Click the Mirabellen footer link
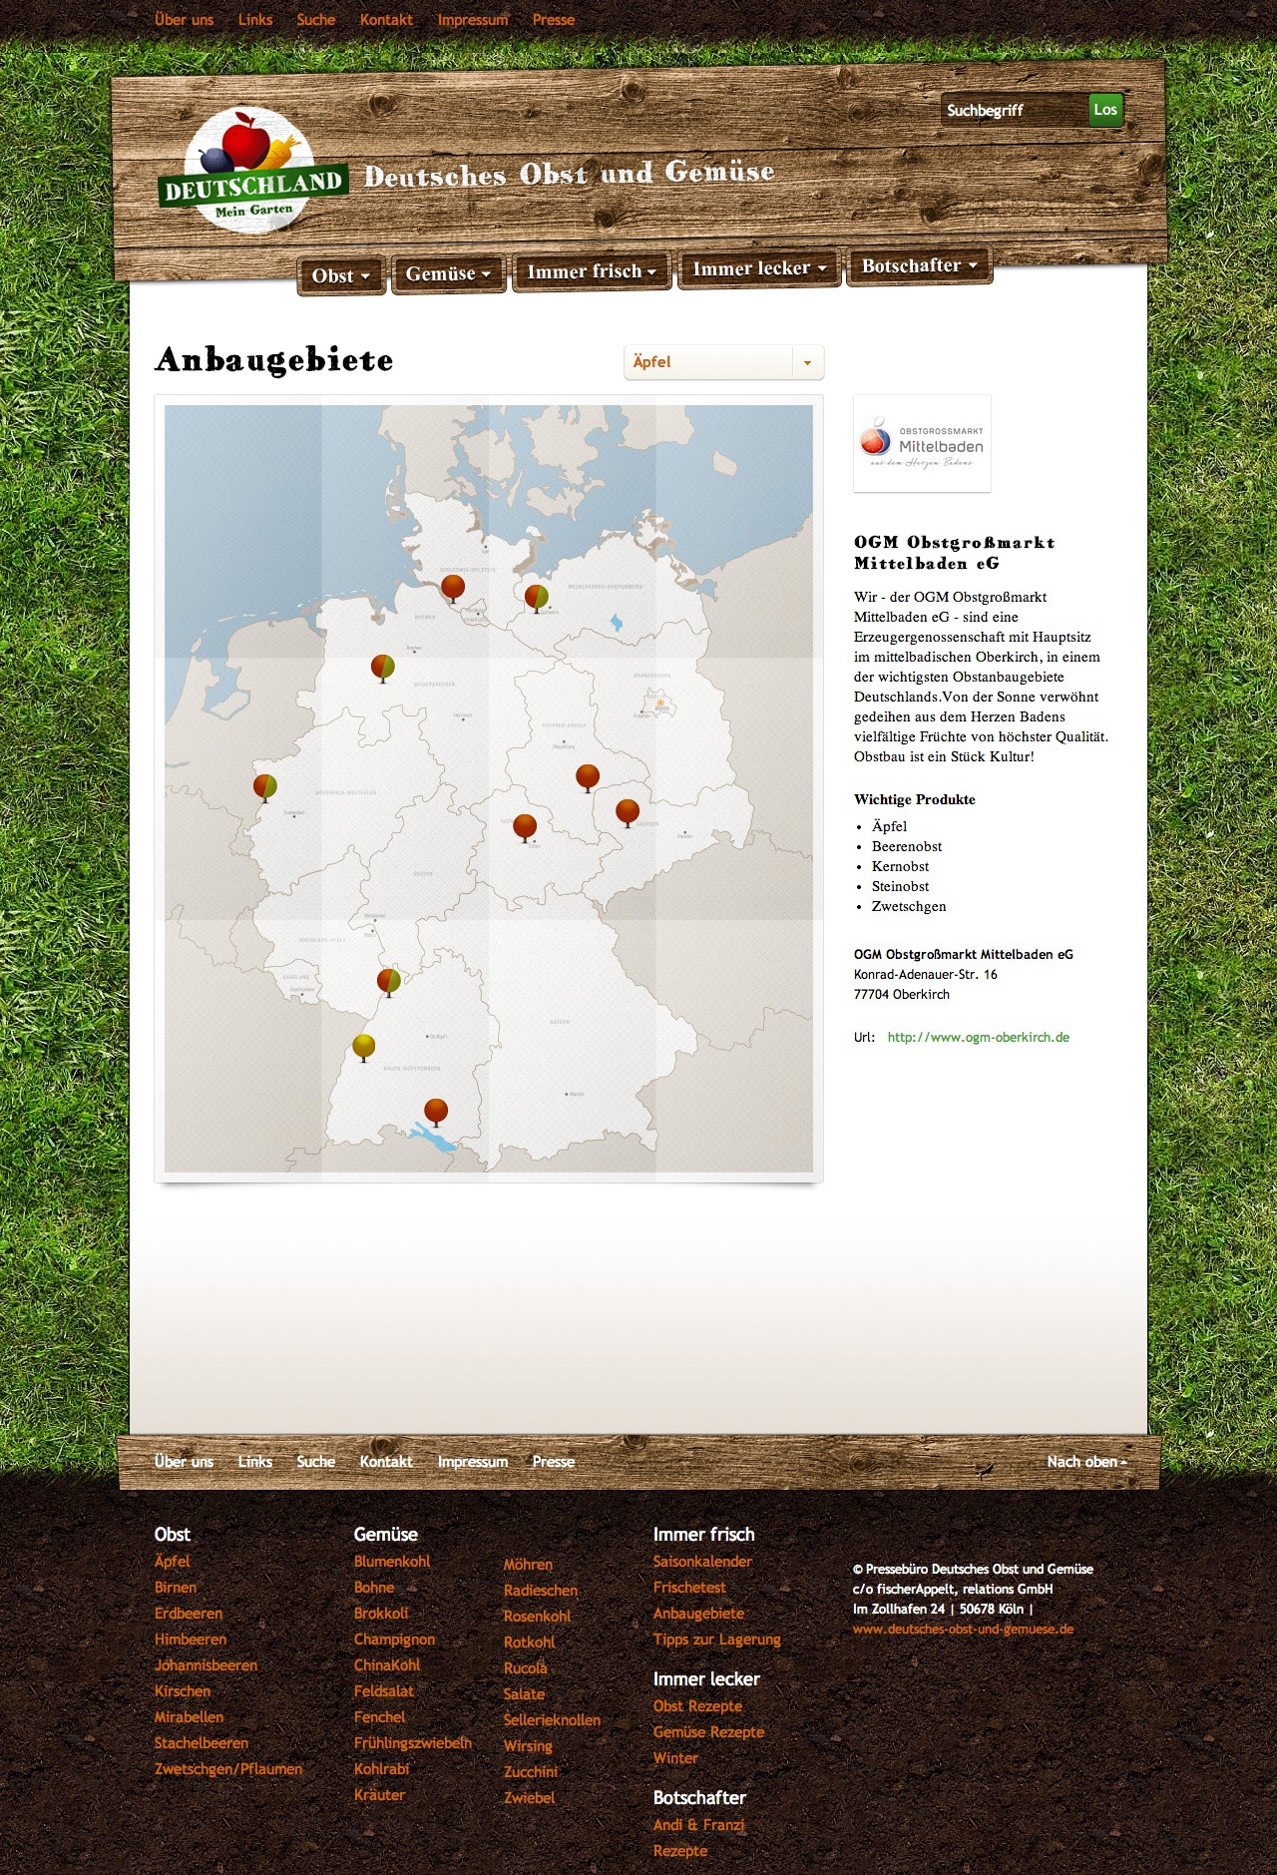The height and width of the screenshot is (1875, 1277). point(189,1716)
